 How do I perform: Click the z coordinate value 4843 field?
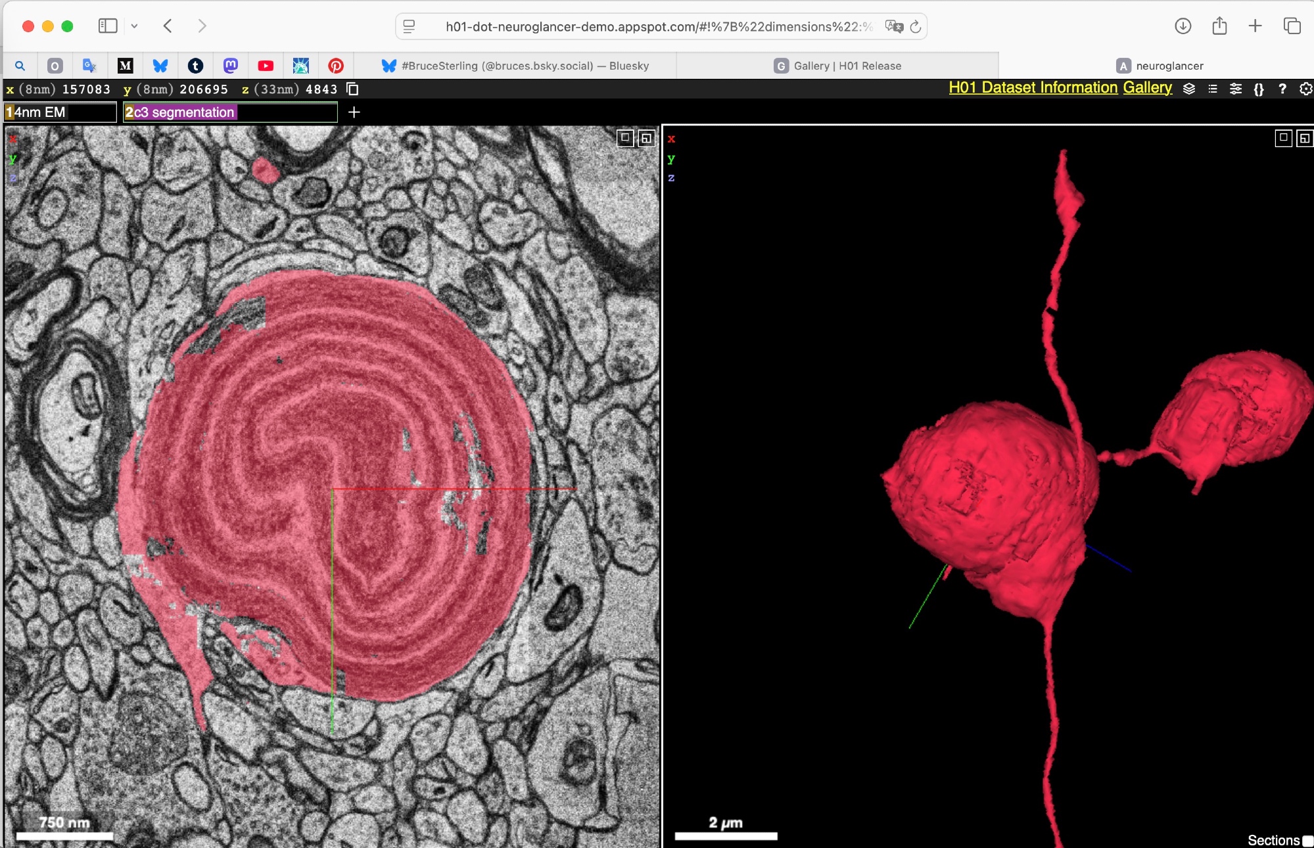tap(321, 89)
